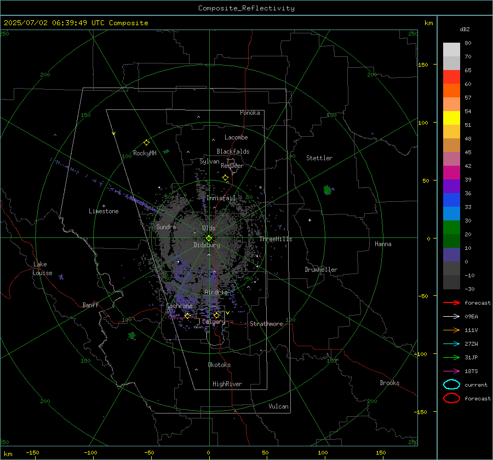Pick the cyan 27ZW arrow in legend

coord(451,344)
